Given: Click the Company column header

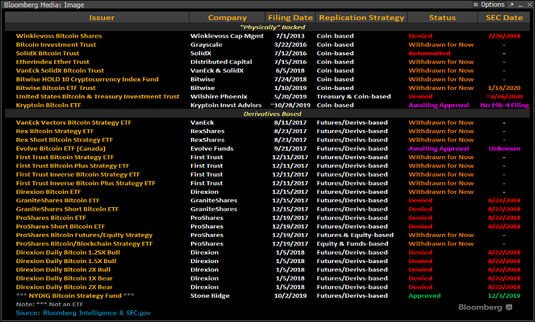Looking at the screenshot, I should (x=227, y=18).
